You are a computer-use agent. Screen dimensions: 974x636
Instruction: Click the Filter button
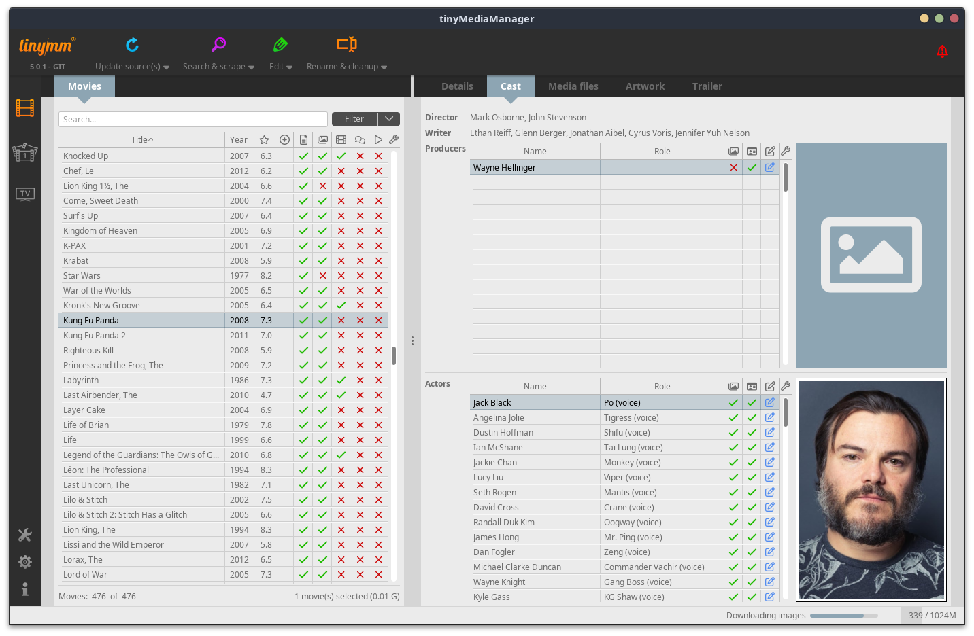354,119
